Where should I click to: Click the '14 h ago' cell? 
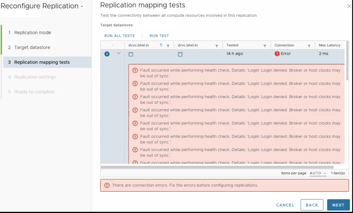click(x=235, y=53)
